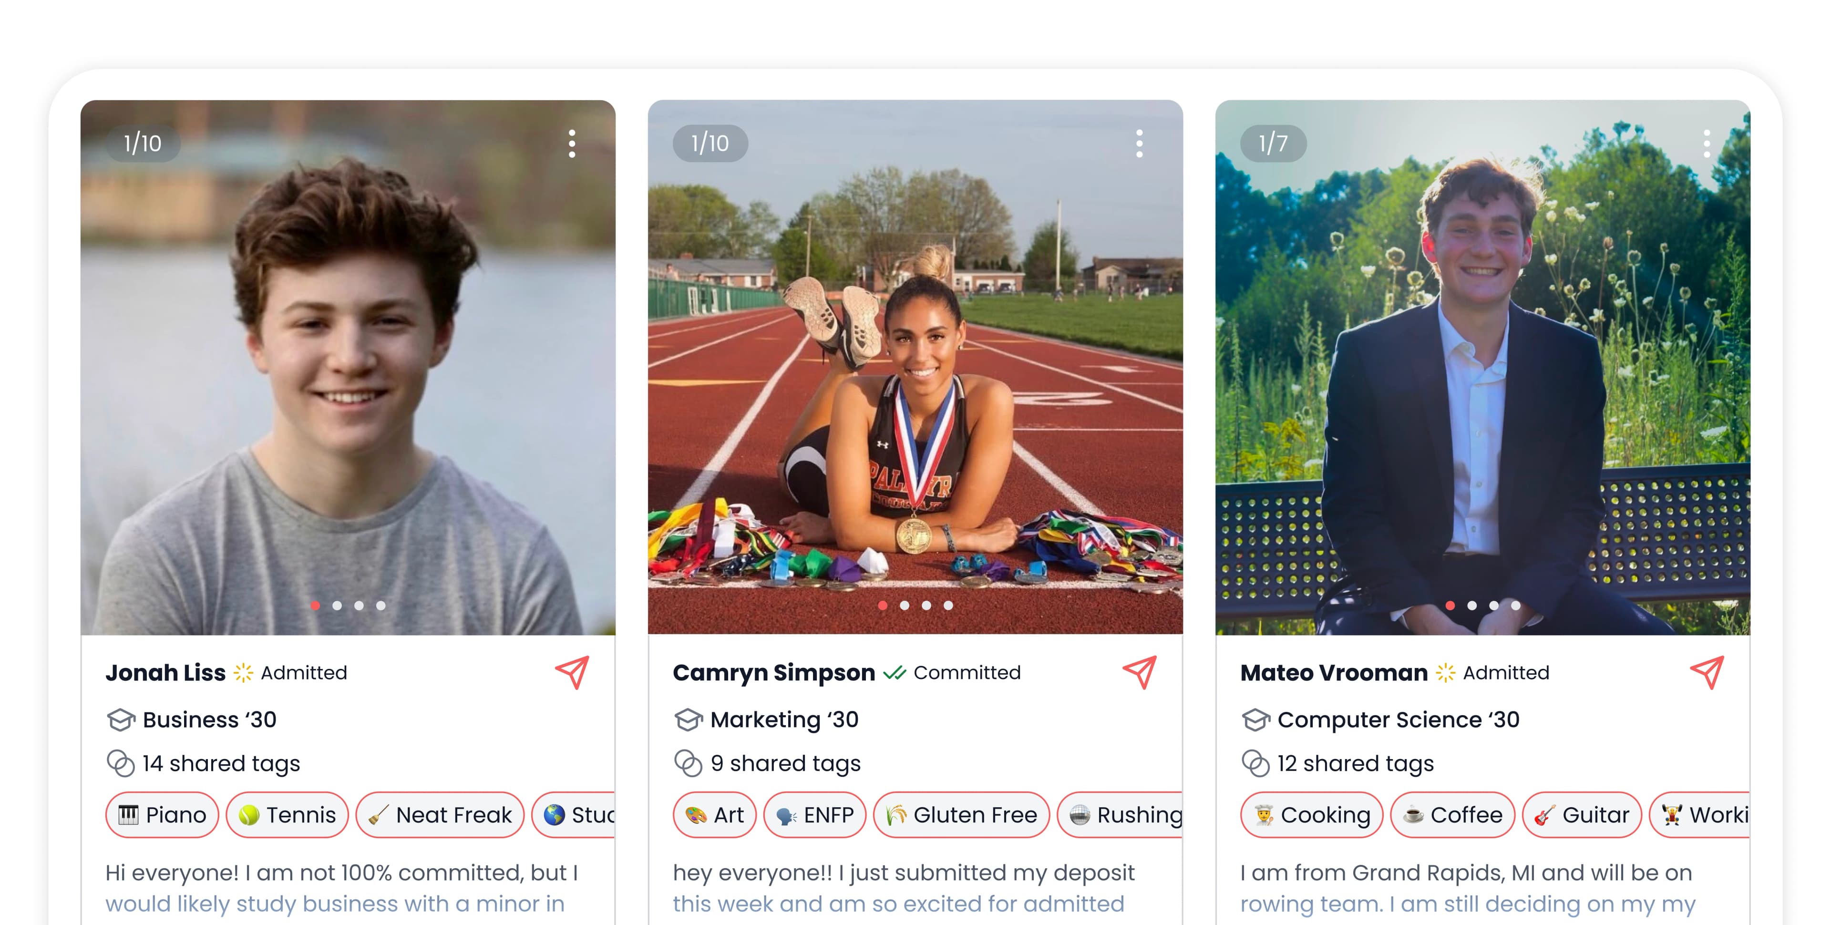This screenshot has width=1831, height=925.
Task: Send a message to Camryn Simpson
Action: 1140,672
